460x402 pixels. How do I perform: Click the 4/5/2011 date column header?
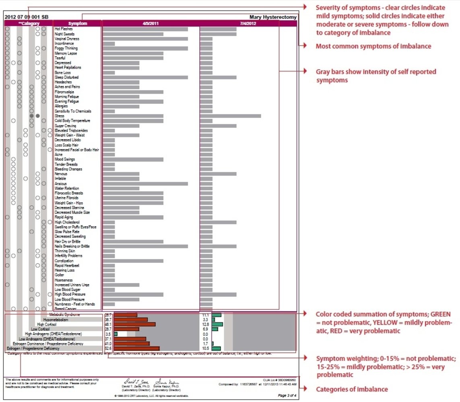click(151, 23)
